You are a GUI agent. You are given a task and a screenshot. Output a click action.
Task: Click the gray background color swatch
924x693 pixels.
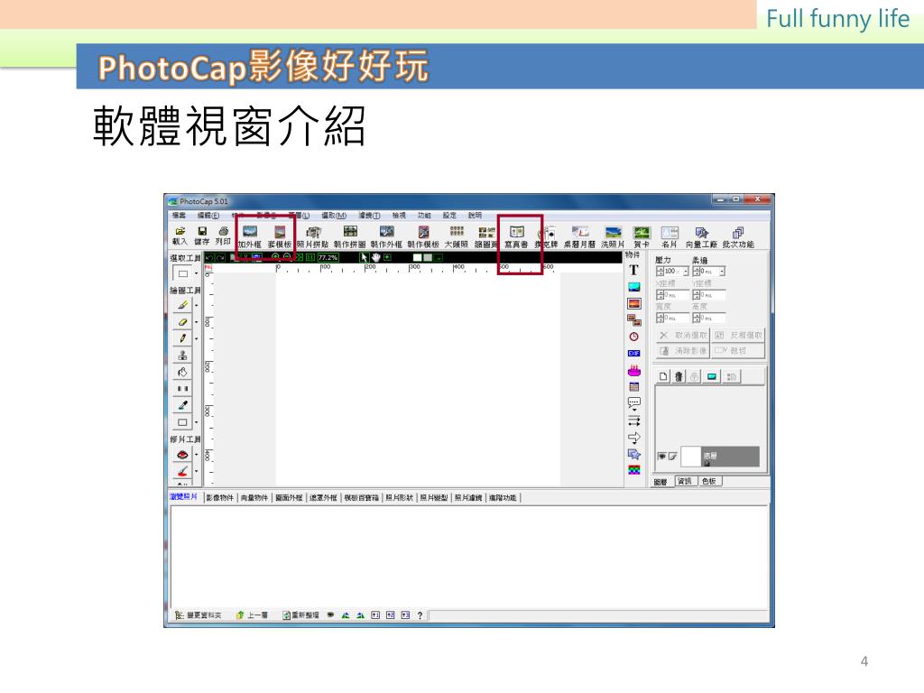(428, 257)
